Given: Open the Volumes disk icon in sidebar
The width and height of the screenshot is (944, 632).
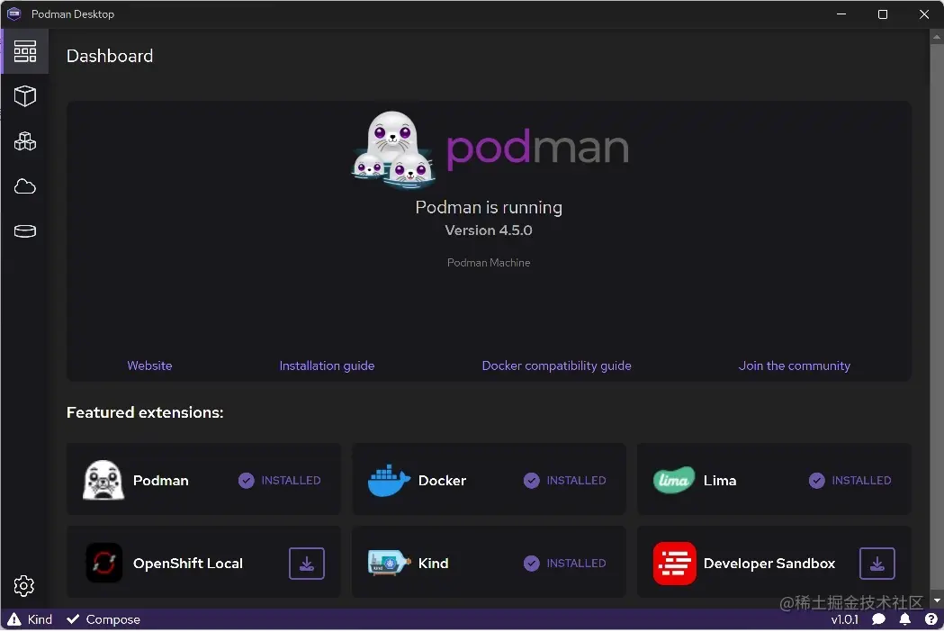Looking at the screenshot, I should [x=24, y=231].
